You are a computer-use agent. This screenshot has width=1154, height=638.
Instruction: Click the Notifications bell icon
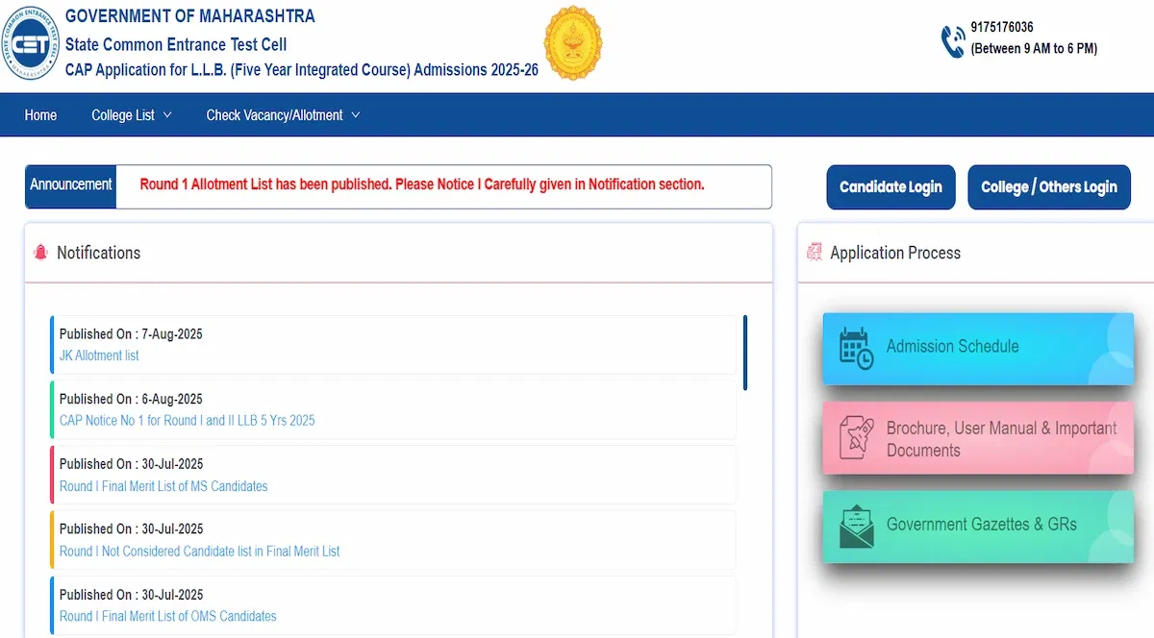click(40, 253)
